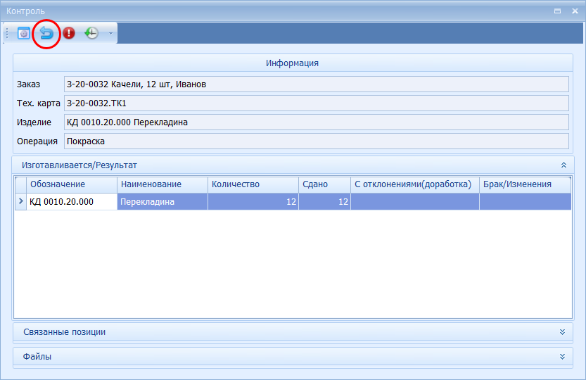Click the Операция field with Покраска
Viewport: 586px width, 380px height.
[x=315, y=141]
